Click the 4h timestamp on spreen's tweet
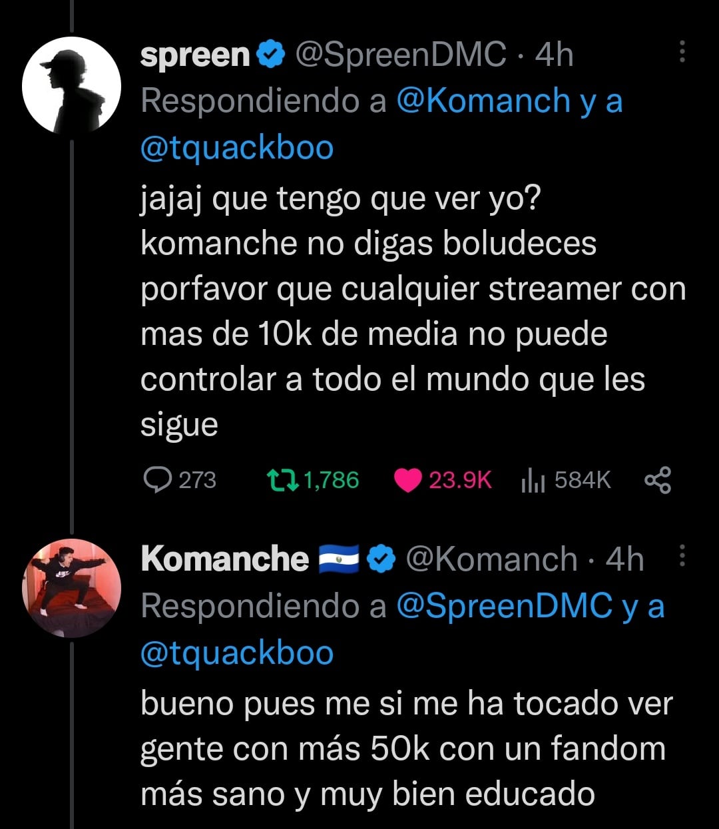Screen dimensions: 719x829 click(554, 55)
